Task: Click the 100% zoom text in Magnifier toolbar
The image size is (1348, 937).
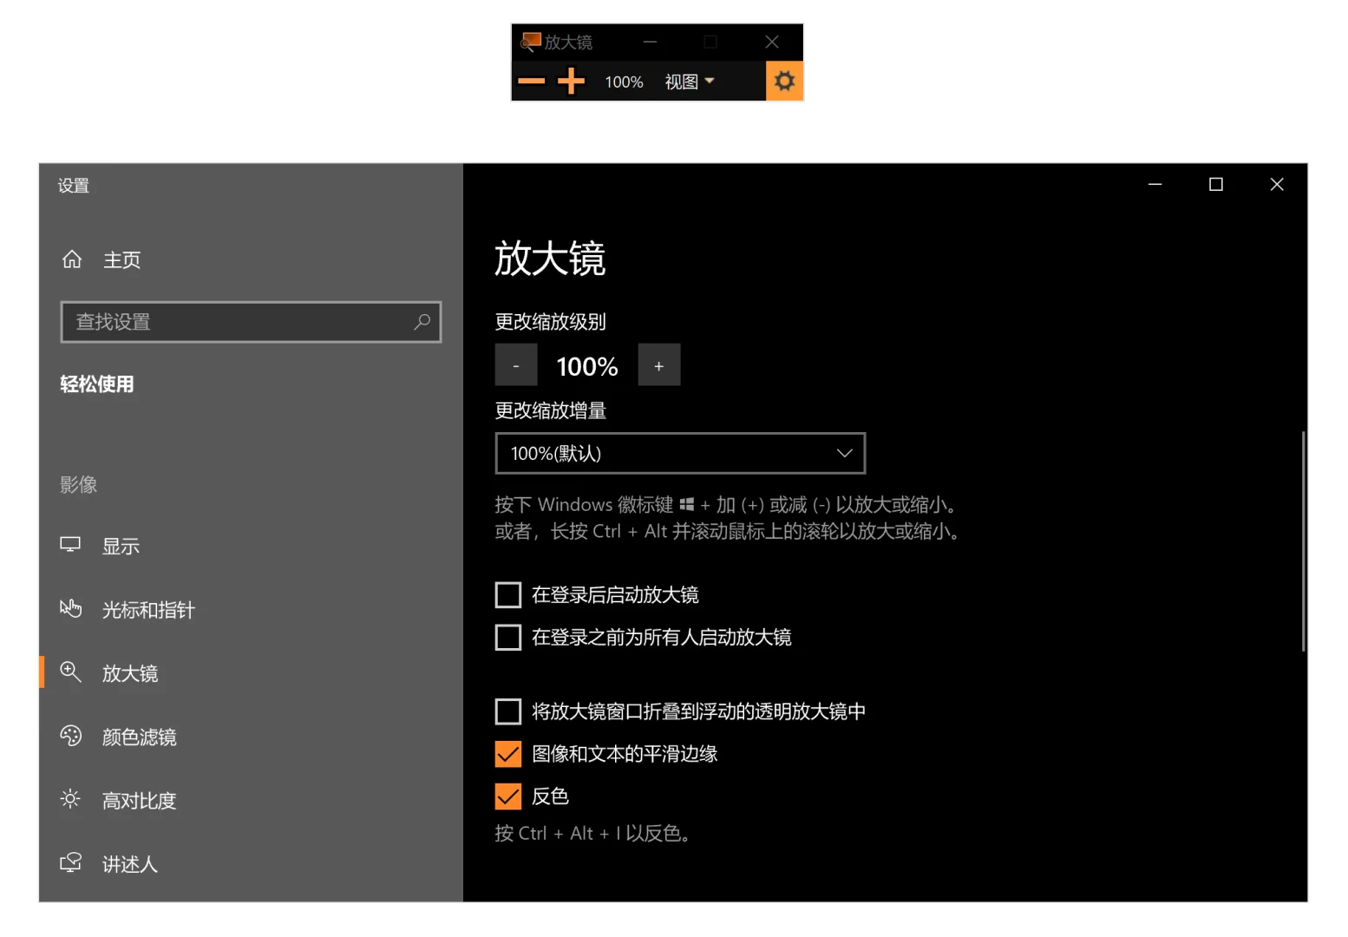Action: (624, 82)
